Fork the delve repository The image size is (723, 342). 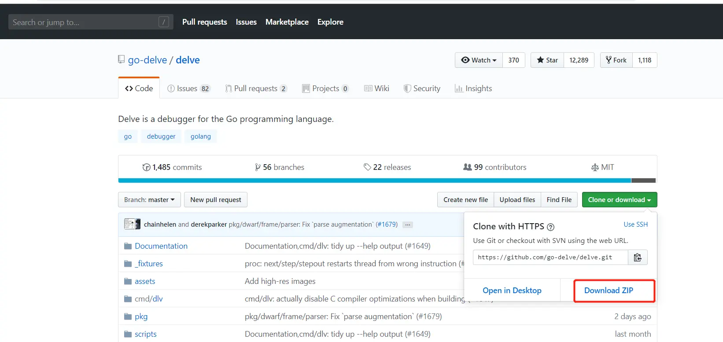pyautogui.click(x=616, y=60)
